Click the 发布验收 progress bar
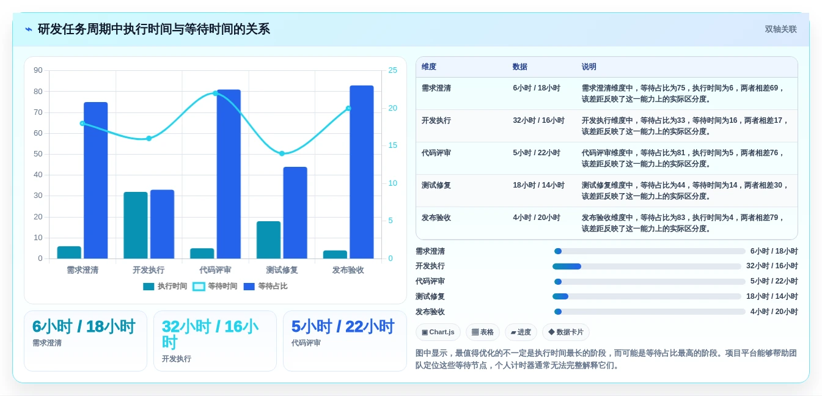This screenshot has height=396, width=822. (650, 312)
